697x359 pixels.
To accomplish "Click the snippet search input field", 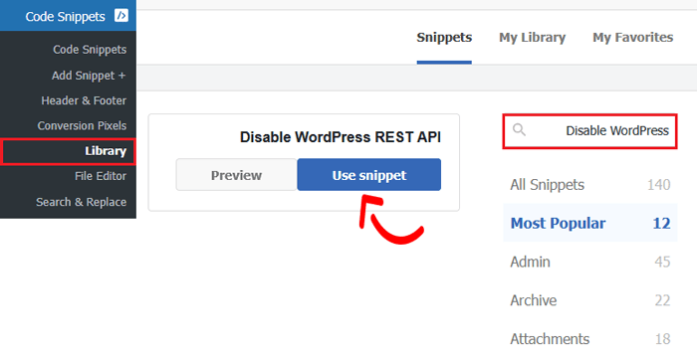I will pyautogui.click(x=589, y=131).
